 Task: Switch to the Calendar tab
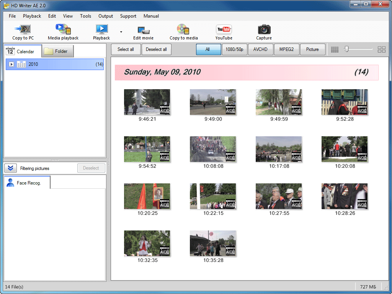click(x=23, y=51)
